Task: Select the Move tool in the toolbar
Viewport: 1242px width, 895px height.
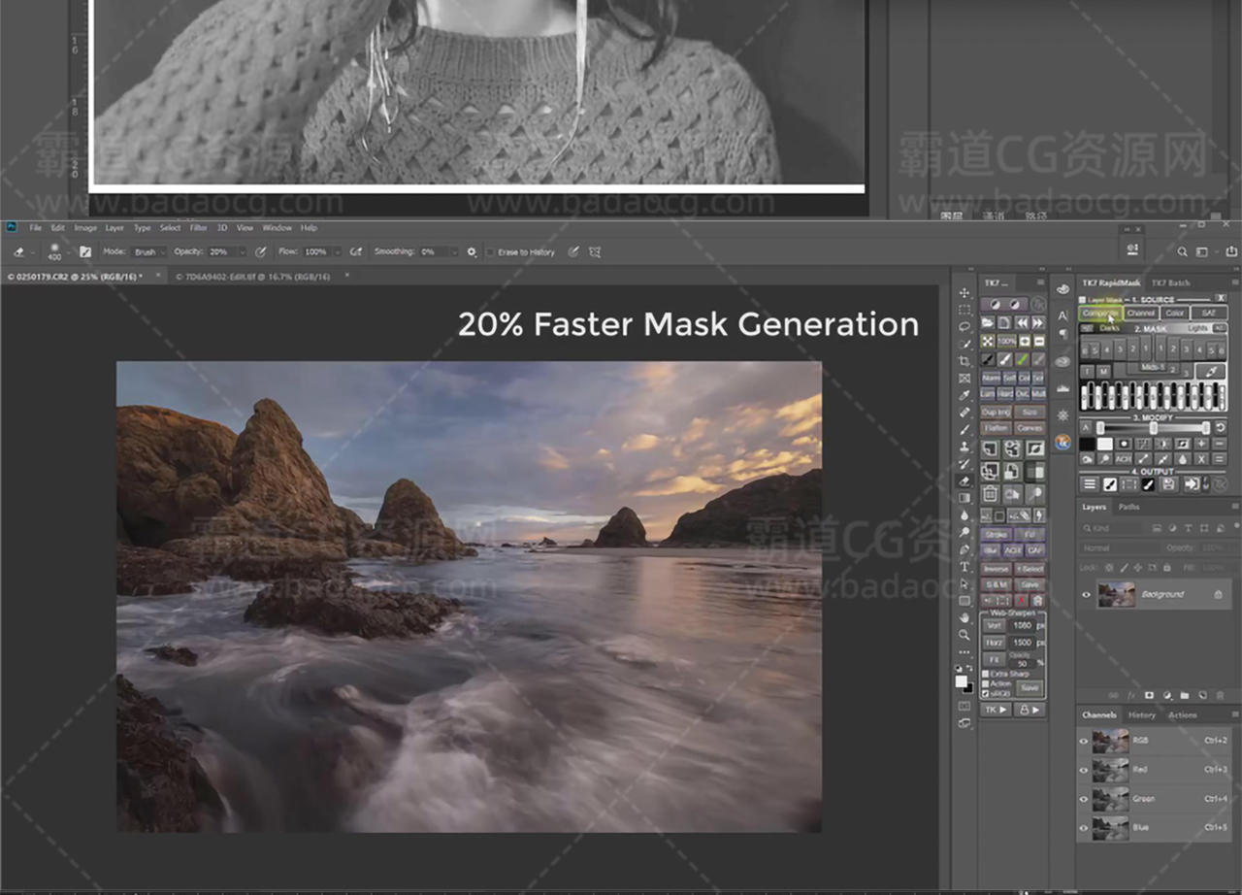Action: click(964, 293)
